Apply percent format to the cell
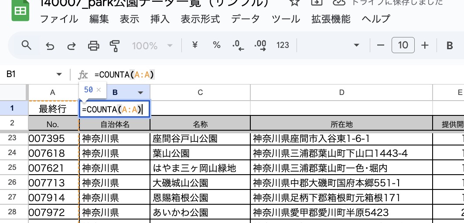The width and height of the screenshot is (464, 223). point(217,45)
